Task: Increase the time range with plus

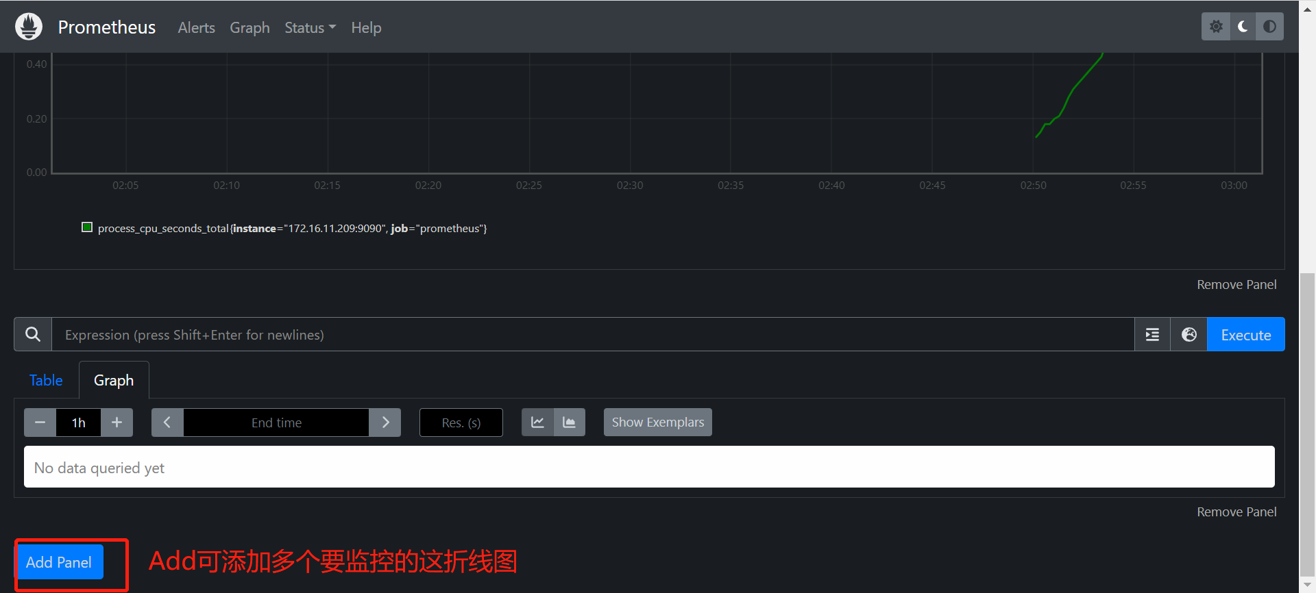Action: 117,422
